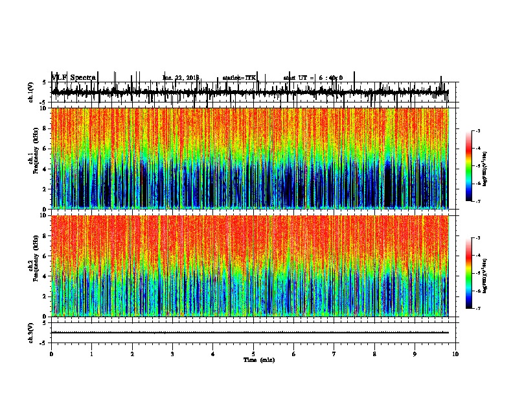Screen dimensions: 513x397
Task: Click the "-7" label on ch.1 color bar
Action: [x=477, y=201]
